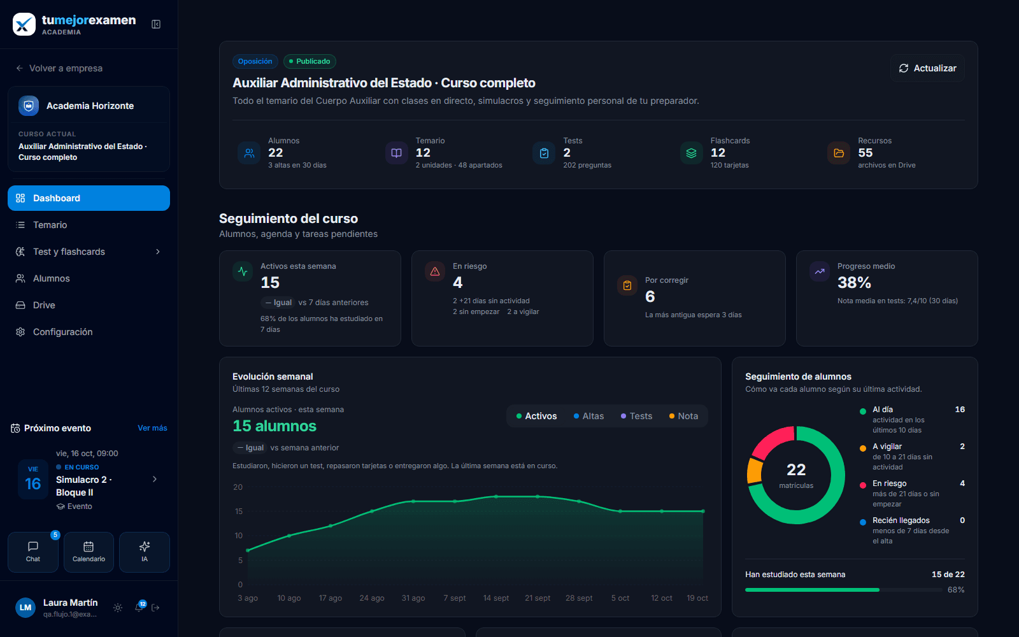This screenshot has width=1019, height=637.
Task: Click the 22 matrículas donut chart center
Action: click(796, 475)
